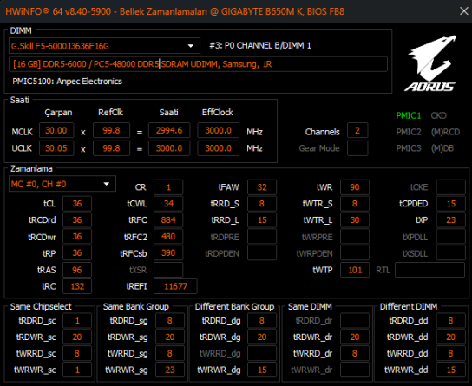Click the tRP value field
Image resolution: width=472 pixels, height=386 pixels.
tap(77, 253)
